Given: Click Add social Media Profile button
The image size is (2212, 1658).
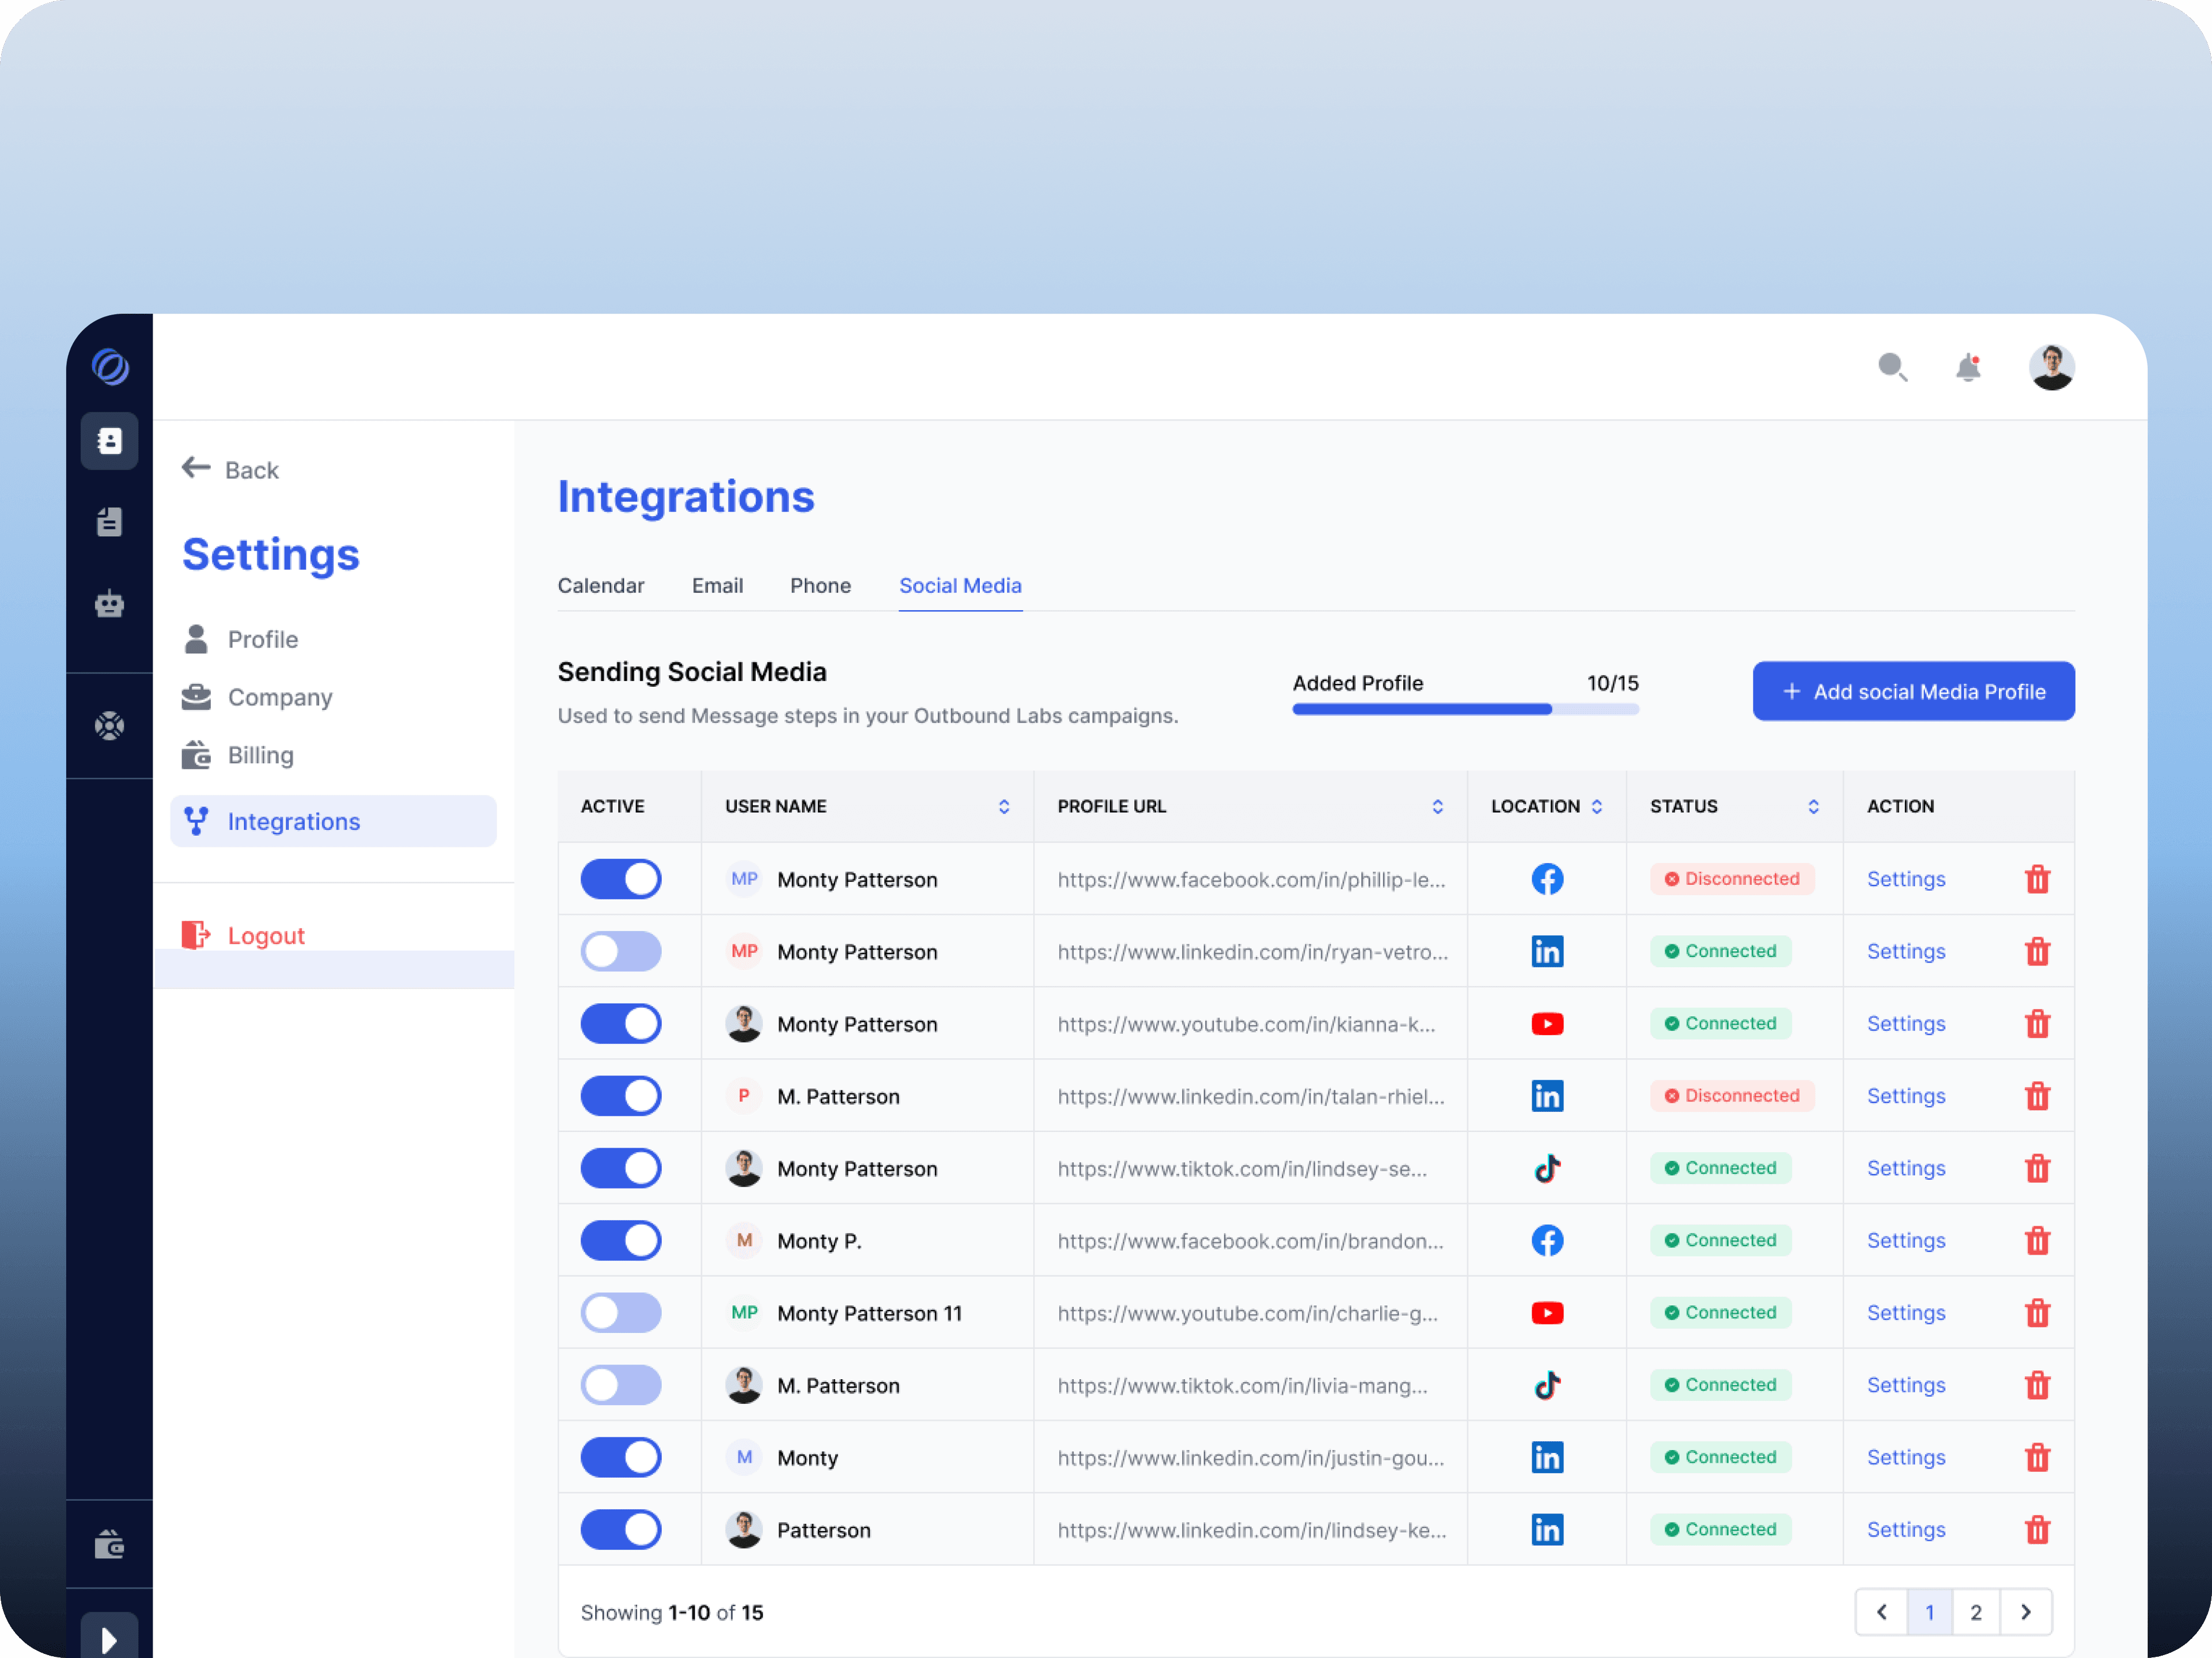Looking at the screenshot, I should click(x=1913, y=691).
